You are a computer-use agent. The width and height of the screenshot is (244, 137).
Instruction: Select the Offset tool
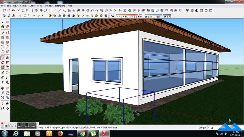point(7,67)
